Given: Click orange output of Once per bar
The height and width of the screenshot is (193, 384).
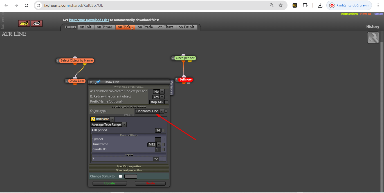Looking at the screenshot, I should pos(184,61).
